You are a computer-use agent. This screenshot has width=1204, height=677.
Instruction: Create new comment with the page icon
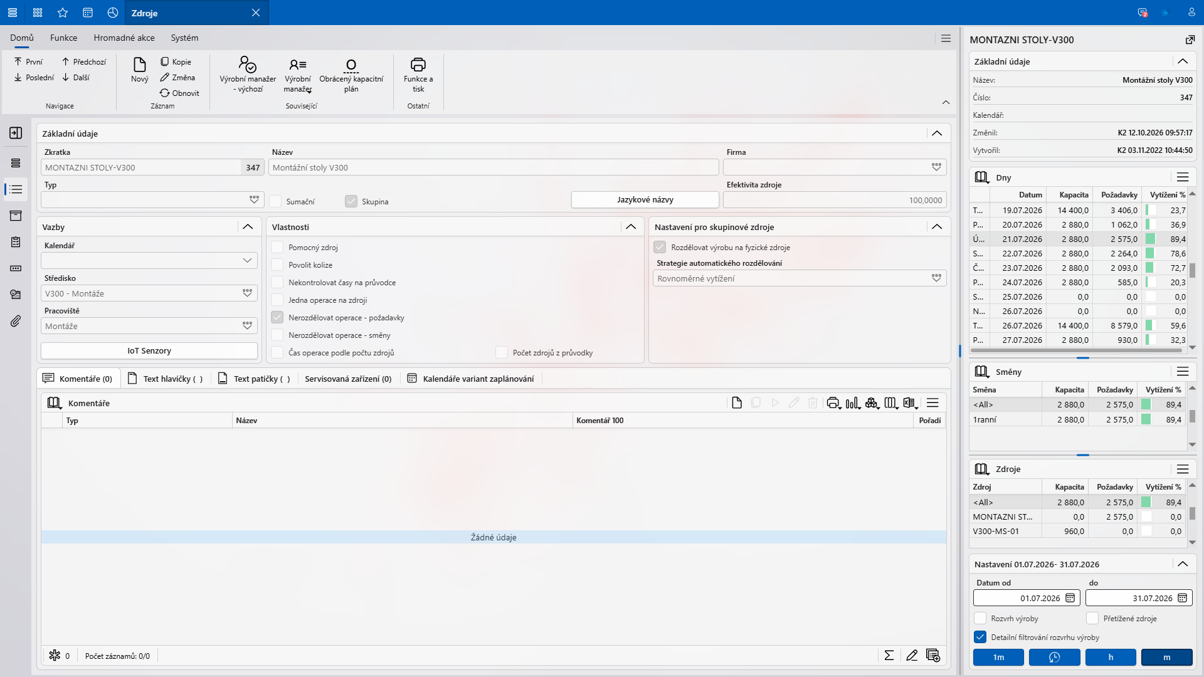[737, 402]
